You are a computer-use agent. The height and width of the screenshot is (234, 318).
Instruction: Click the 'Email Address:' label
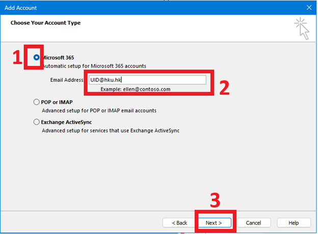67,80
